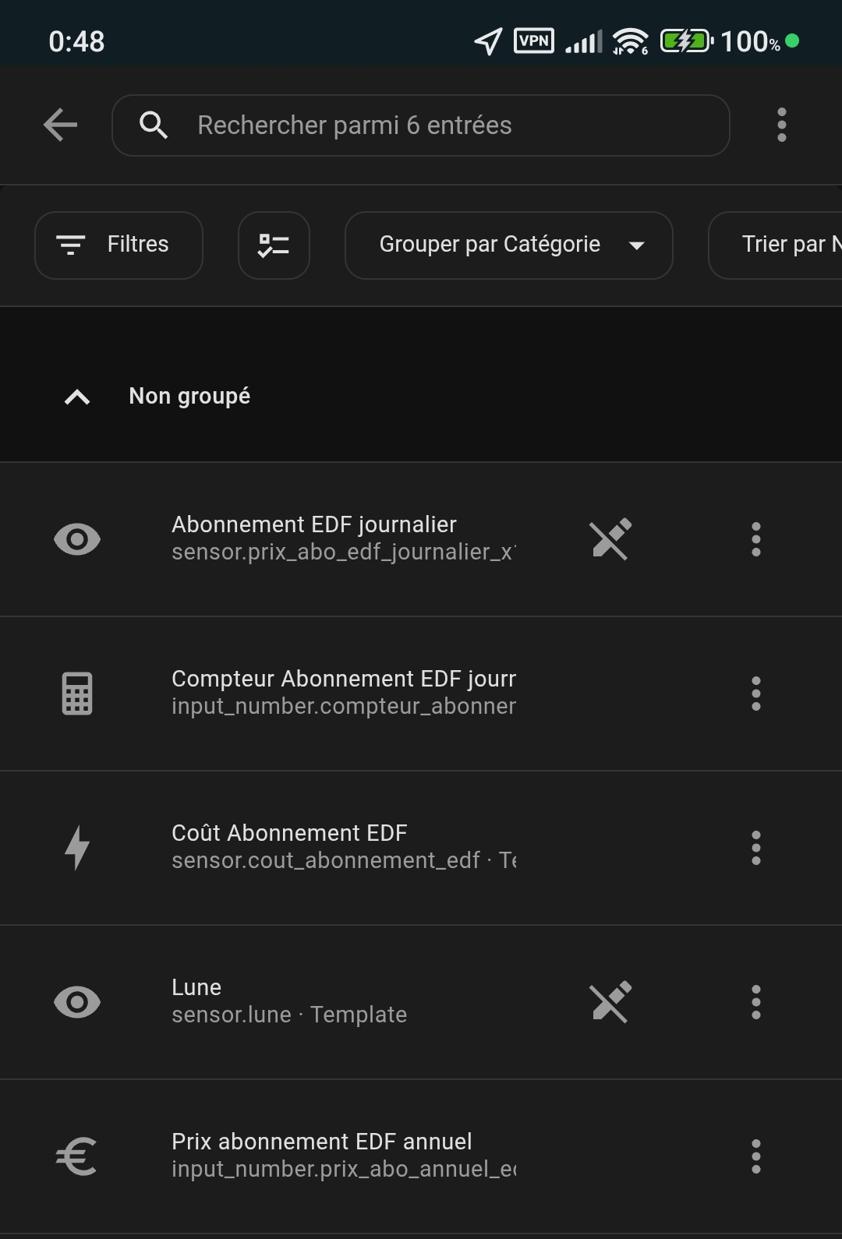Click the calculator icon for Compteur Abonnement
The width and height of the screenshot is (842, 1239).
click(x=77, y=694)
